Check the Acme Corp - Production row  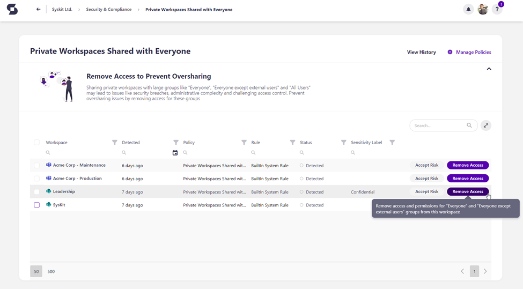(36, 179)
